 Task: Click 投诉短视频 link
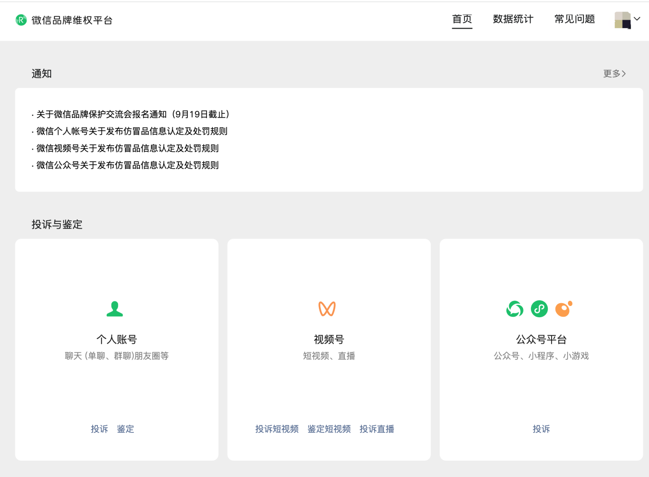click(277, 429)
